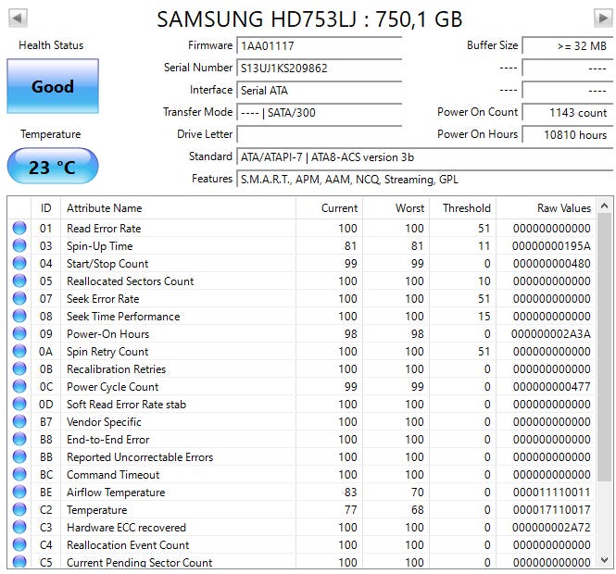Click Worst value 70 for Airflow Temperature
This screenshot has height=574, width=616.
[417, 492]
